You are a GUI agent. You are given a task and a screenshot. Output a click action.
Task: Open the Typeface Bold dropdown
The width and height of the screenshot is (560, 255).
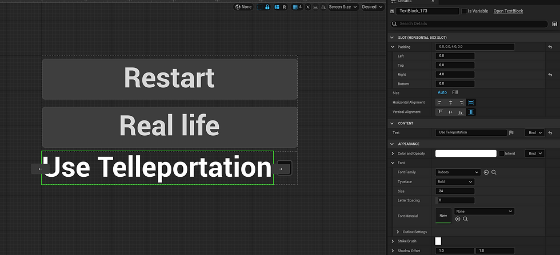(x=455, y=182)
